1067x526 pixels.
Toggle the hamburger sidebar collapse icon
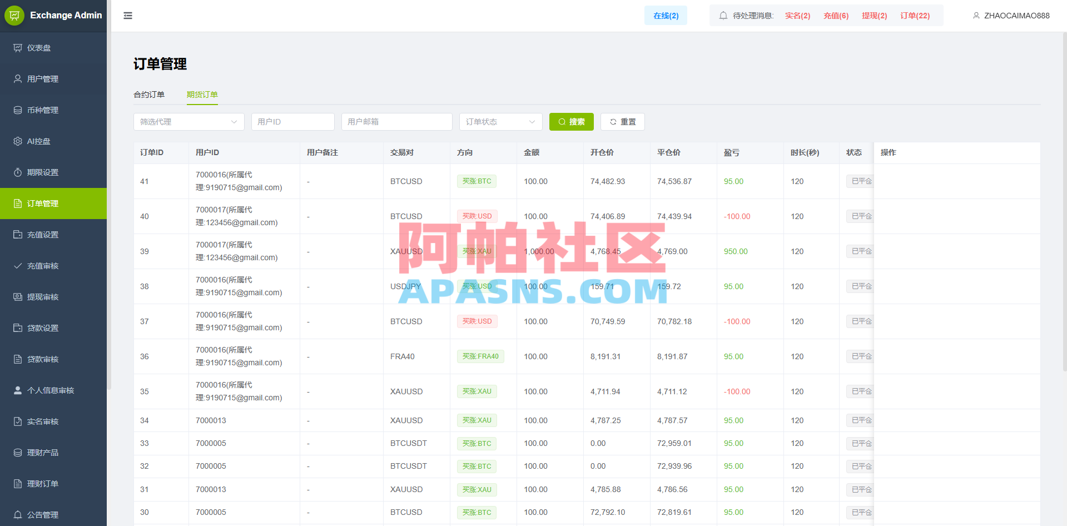click(x=128, y=16)
